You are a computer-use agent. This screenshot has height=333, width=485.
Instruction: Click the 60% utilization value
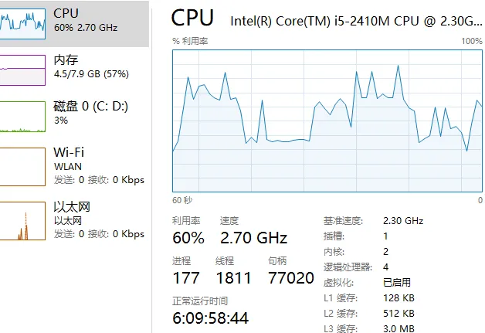coord(188,238)
